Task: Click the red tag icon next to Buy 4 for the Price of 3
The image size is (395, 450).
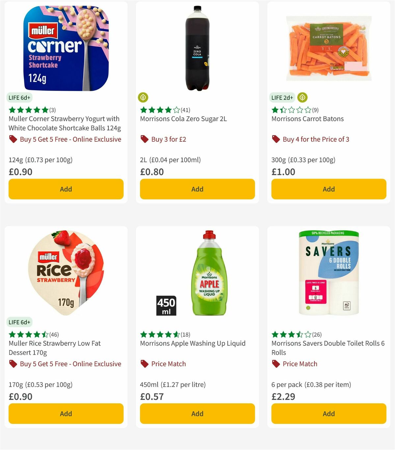Action: (276, 139)
